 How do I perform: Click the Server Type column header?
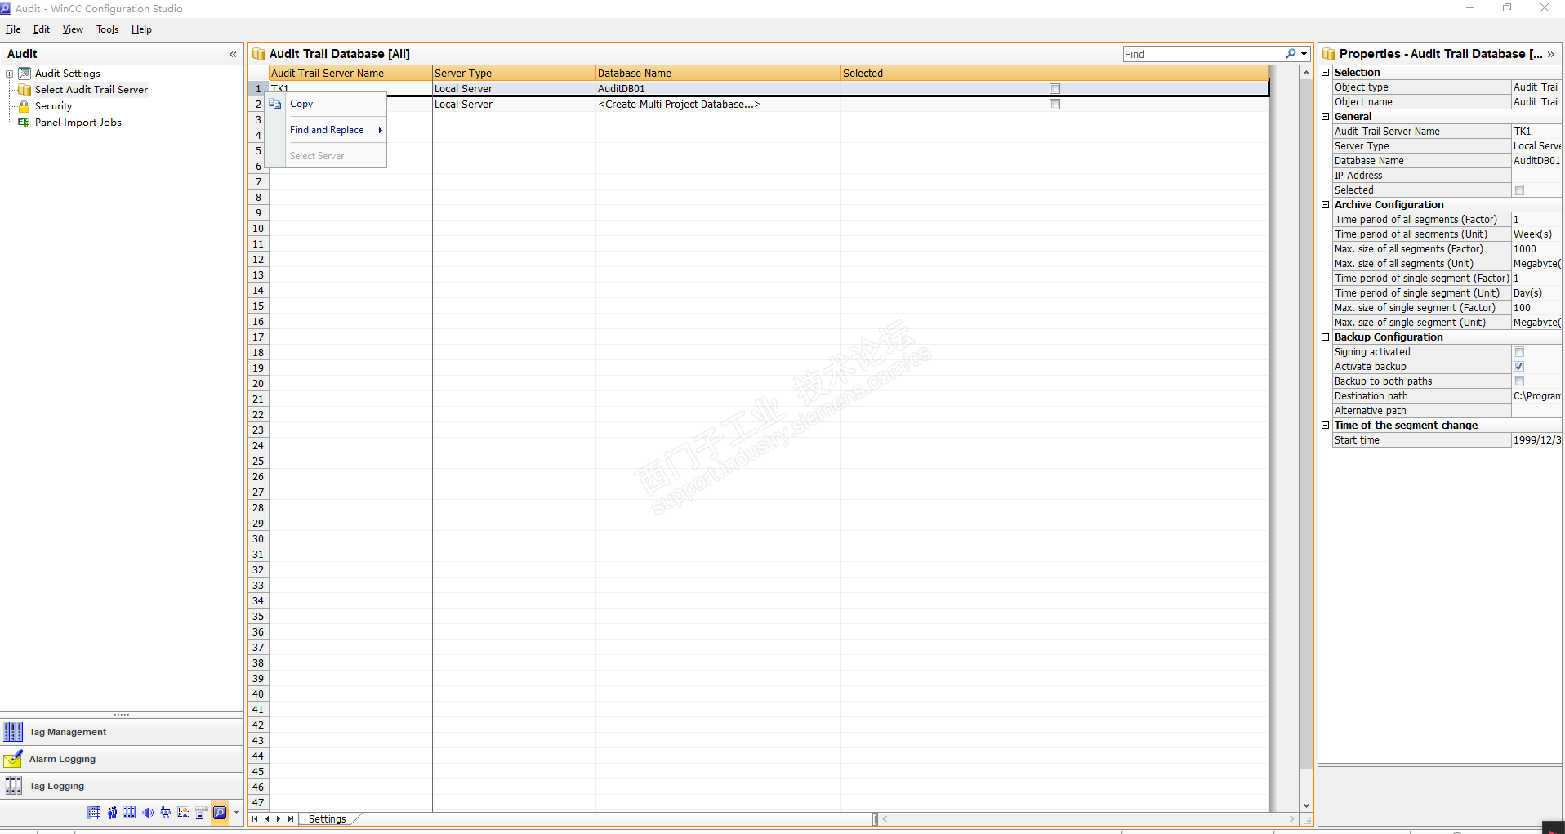pyautogui.click(x=514, y=73)
